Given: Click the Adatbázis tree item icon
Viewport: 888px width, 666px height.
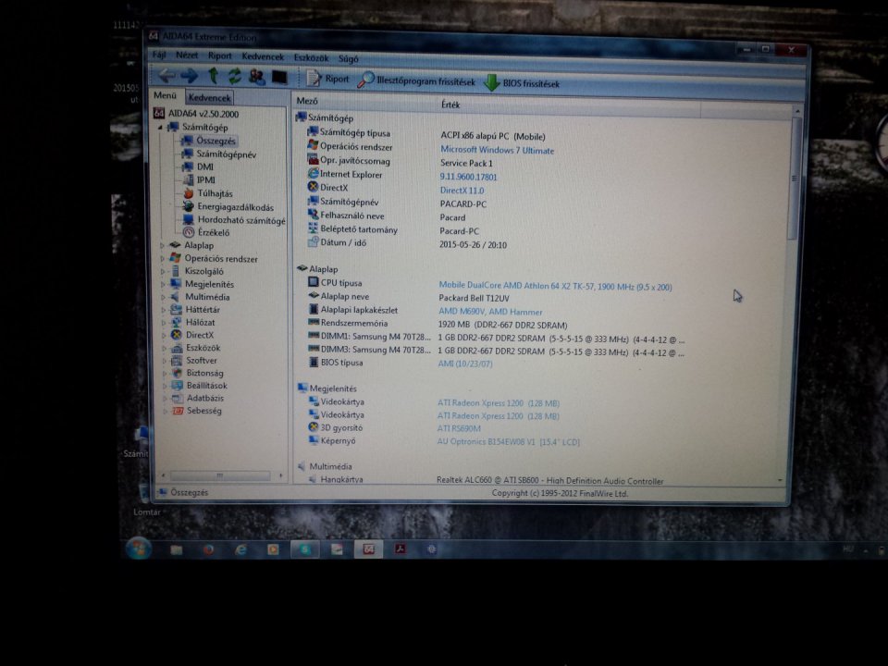Looking at the screenshot, I should point(178,398).
